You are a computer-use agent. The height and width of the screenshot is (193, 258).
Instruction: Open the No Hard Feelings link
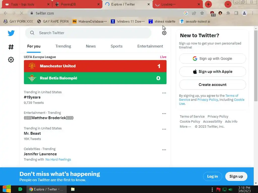pyautogui.click(x=58, y=160)
